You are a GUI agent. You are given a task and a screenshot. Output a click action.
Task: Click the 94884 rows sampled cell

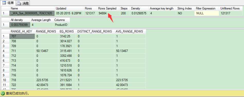(108, 13)
